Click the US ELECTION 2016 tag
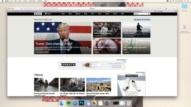This screenshot has width=191, height=107. [42, 52]
